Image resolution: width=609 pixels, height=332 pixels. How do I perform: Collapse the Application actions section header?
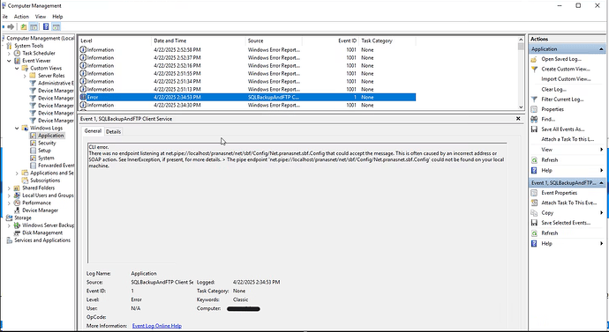[601, 49]
